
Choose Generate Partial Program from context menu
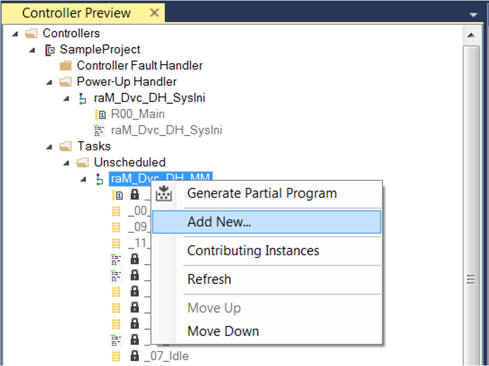(266, 193)
